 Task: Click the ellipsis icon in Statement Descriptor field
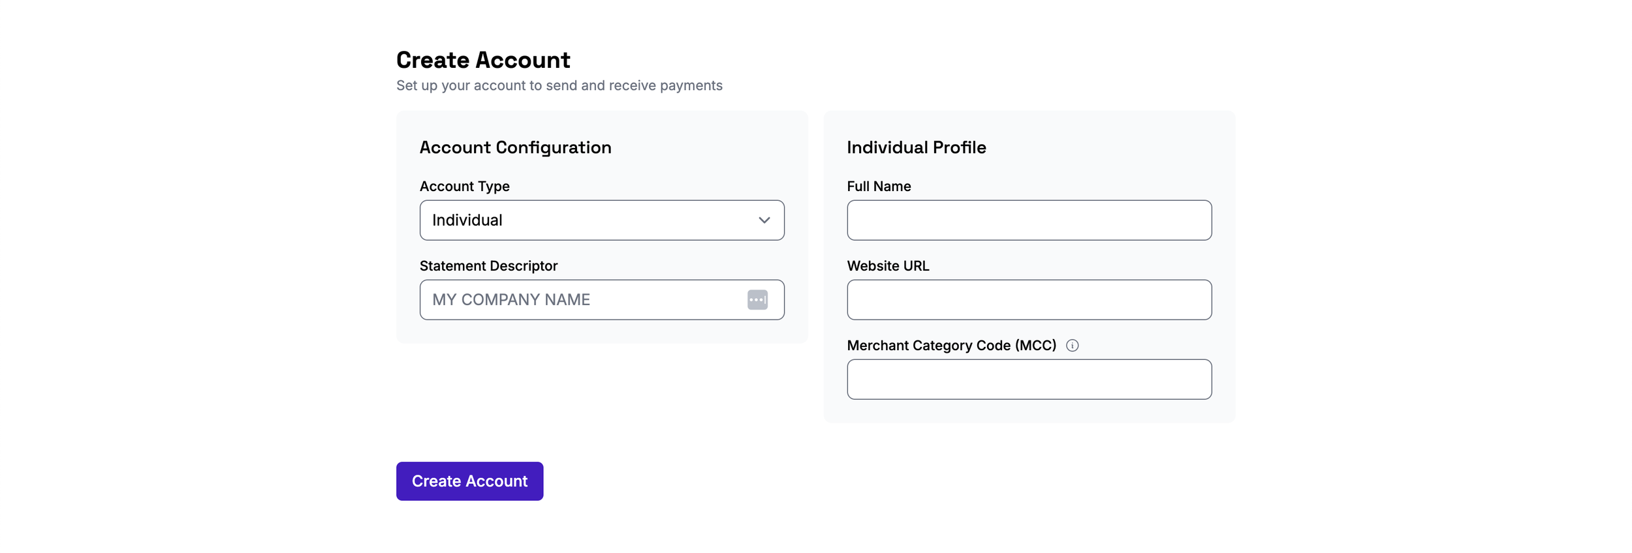(757, 300)
